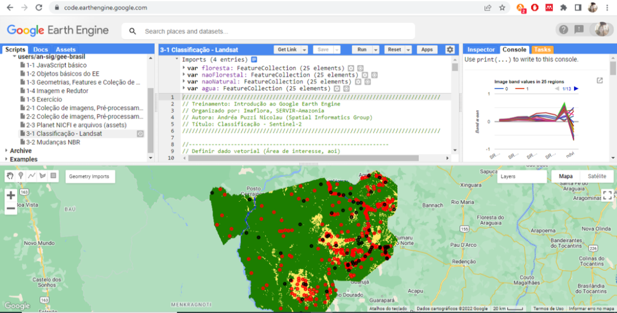
Task: Go to previous chart series page
Action: click(x=557, y=89)
